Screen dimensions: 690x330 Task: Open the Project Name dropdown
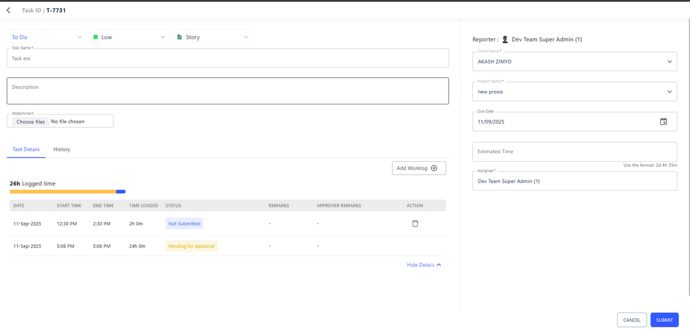(669, 92)
